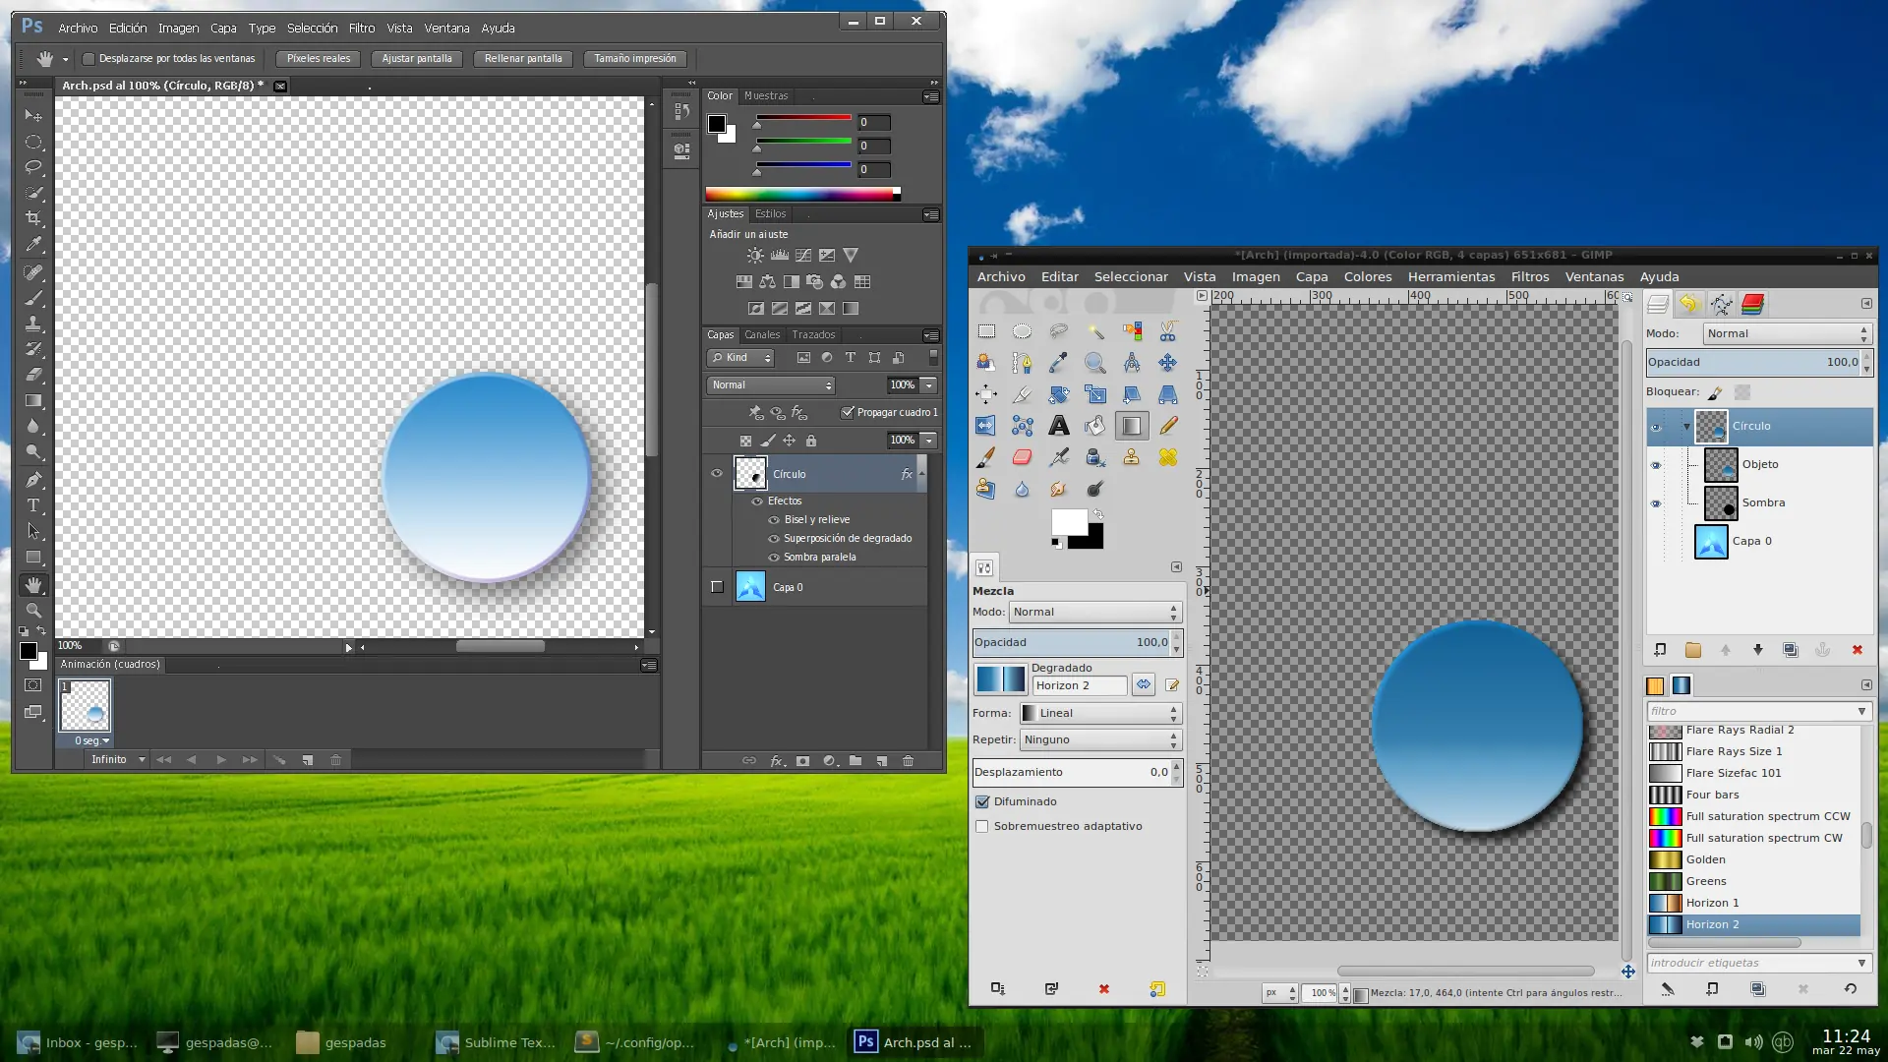Select GIMP Clone stamp tool
This screenshot has height=1062, width=1888.
pyautogui.click(x=1131, y=457)
